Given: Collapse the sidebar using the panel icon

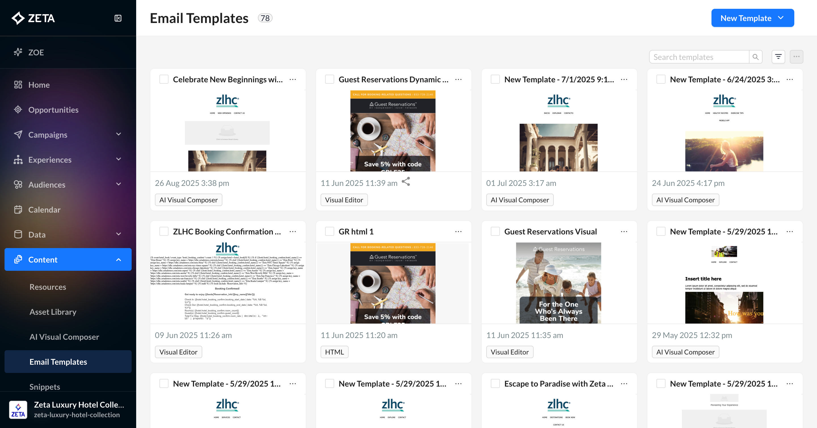Looking at the screenshot, I should coord(118,18).
